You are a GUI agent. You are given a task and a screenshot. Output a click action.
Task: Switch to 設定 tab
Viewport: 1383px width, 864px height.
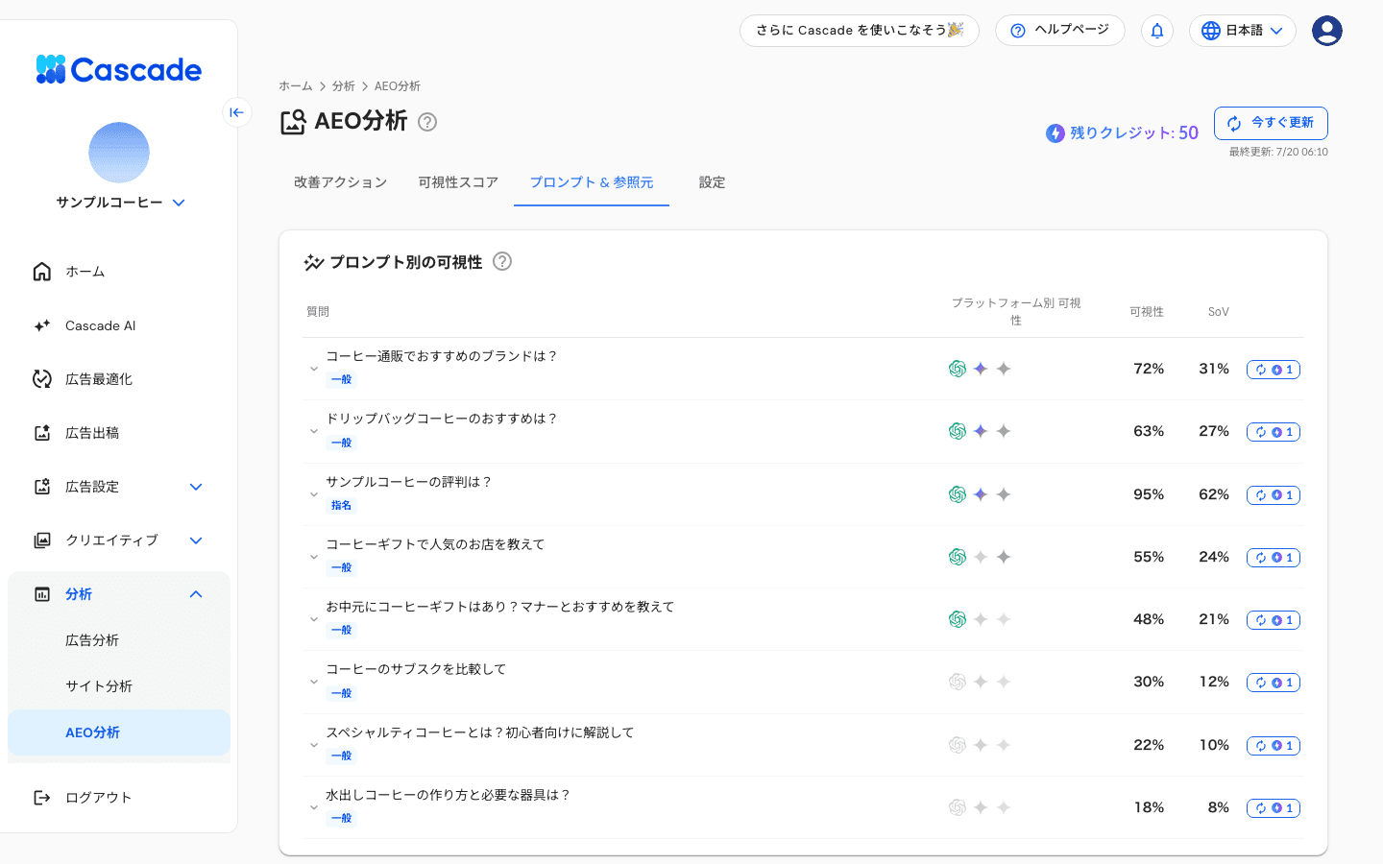(712, 182)
